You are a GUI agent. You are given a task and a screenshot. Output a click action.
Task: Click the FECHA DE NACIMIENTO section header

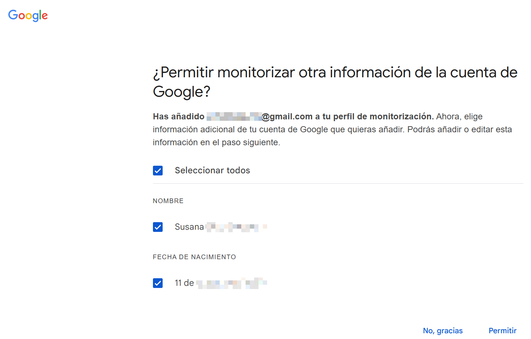(194, 257)
